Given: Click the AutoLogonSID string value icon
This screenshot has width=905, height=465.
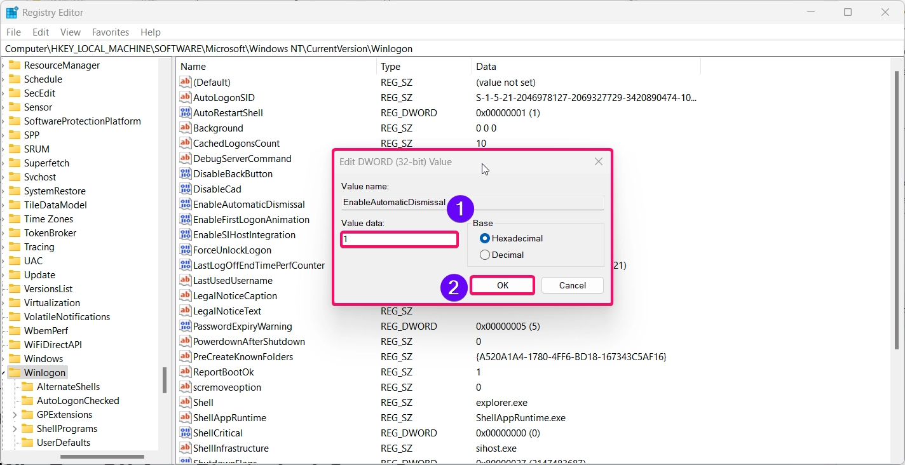Looking at the screenshot, I should point(186,97).
